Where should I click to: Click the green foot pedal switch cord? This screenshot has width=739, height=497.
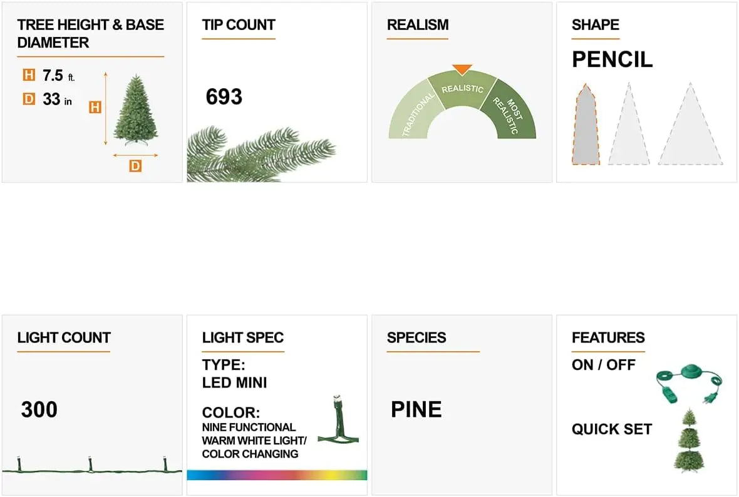686,384
